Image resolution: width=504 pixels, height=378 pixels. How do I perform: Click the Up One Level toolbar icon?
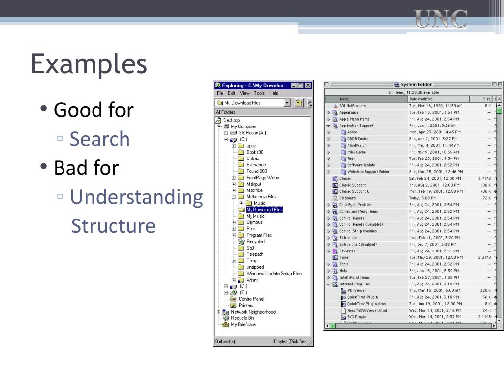299,103
